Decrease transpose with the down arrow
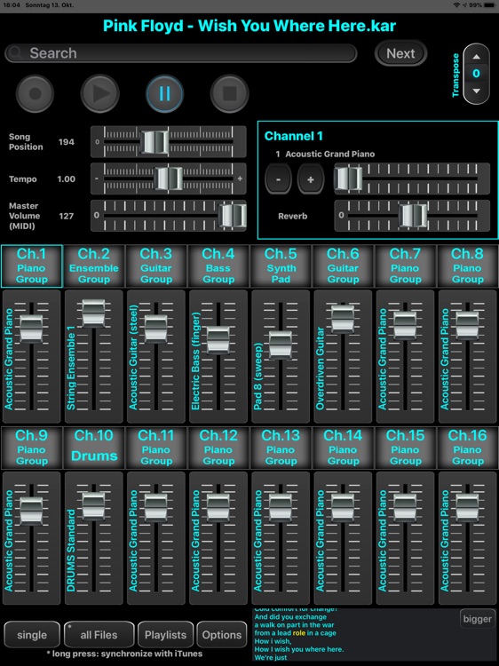Image resolution: width=499 pixels, height=666 pixels. tap(477, 91)
